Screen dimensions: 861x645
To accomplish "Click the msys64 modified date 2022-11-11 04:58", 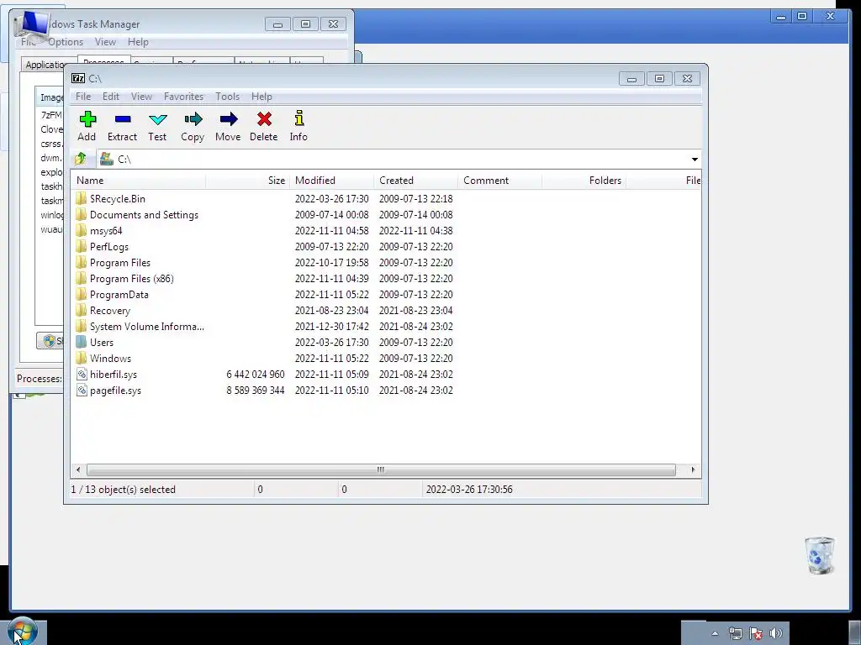I will [x=331, y=231].
